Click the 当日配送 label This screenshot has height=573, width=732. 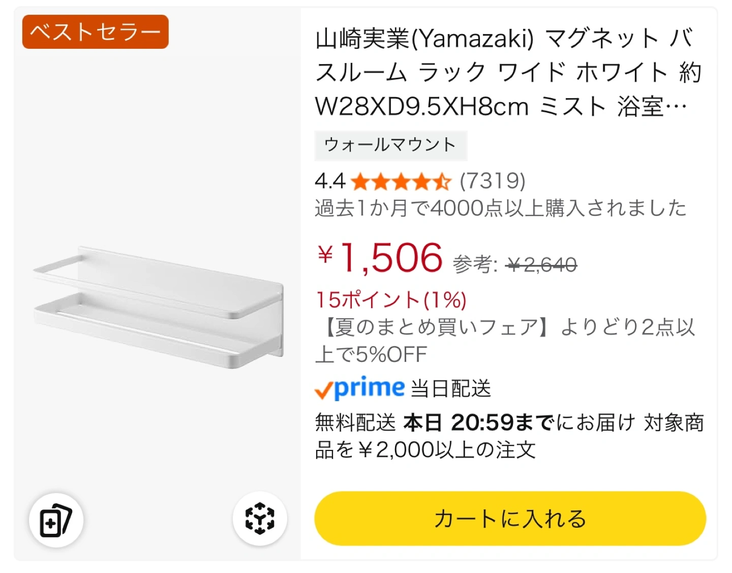coord(451,389)
